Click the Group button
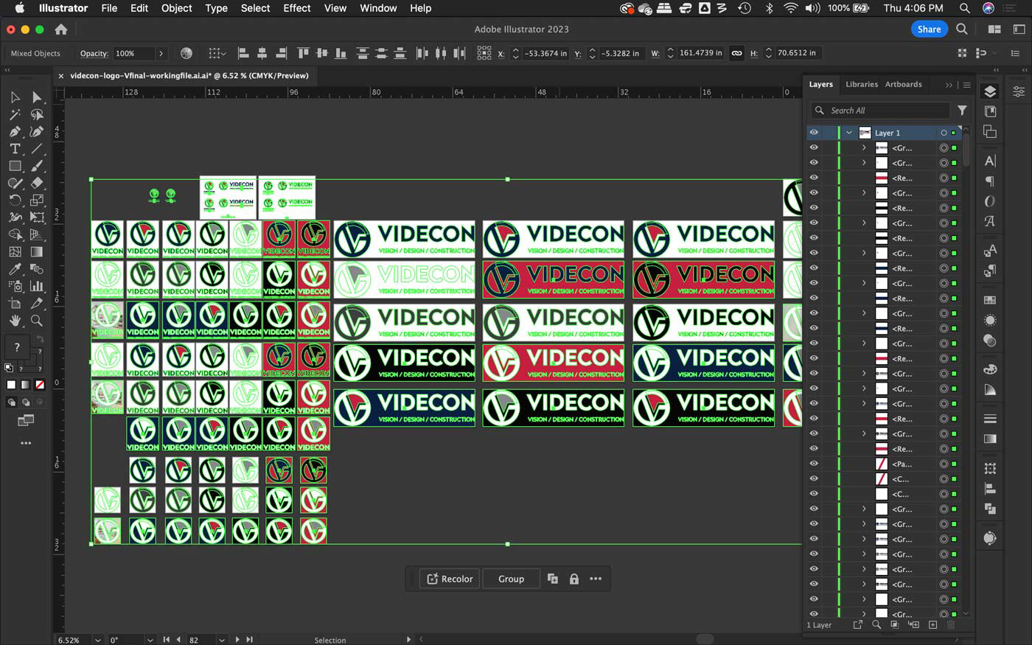Viewport: 1032px width, 645px height. (511, 579)
